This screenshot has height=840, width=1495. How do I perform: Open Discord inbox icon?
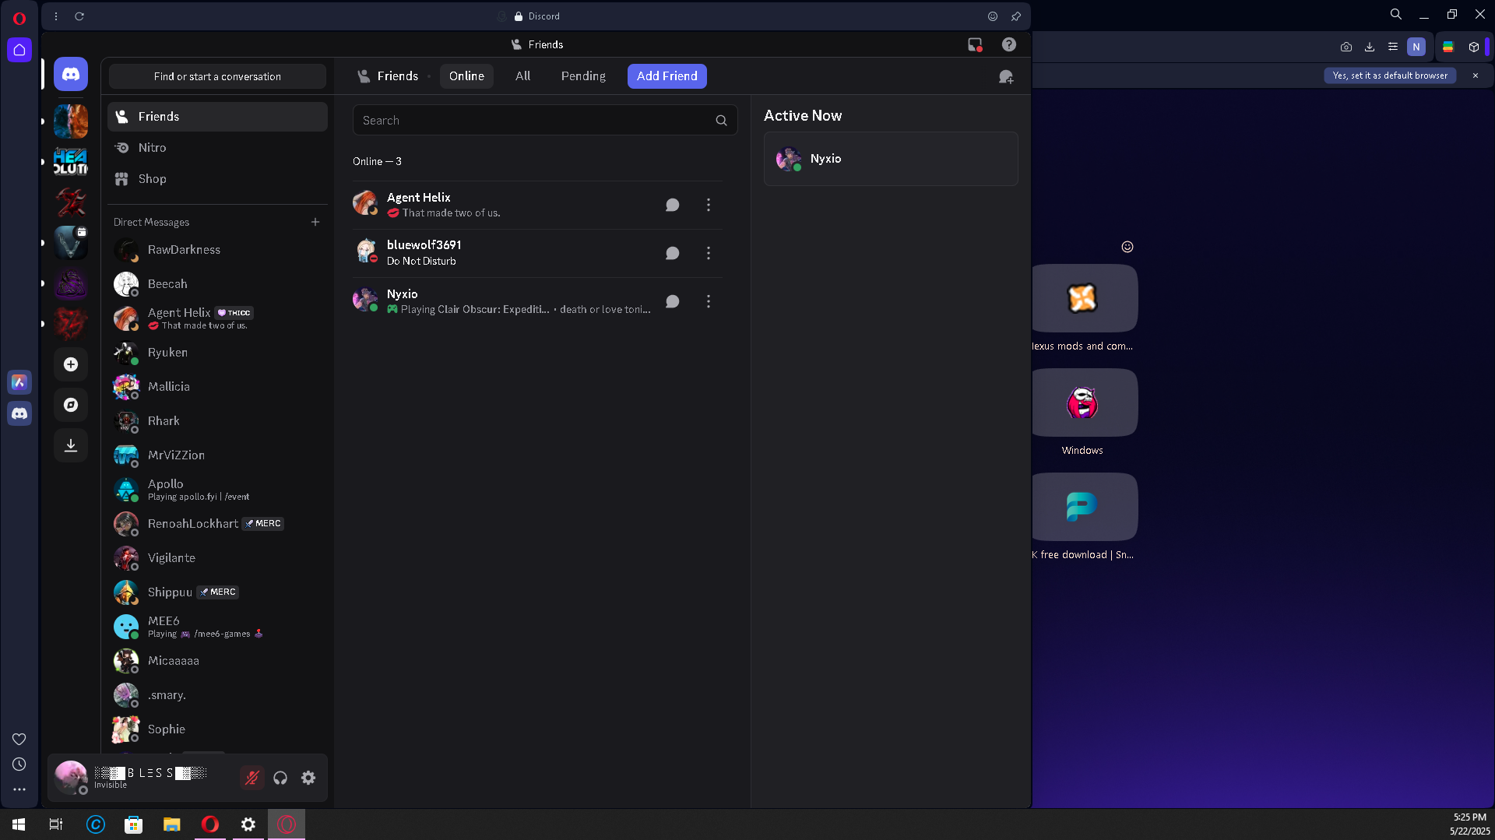(975, 44)
